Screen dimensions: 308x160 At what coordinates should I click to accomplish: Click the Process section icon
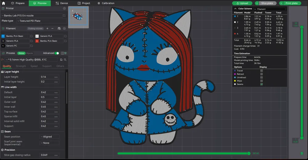click(3, 53)
